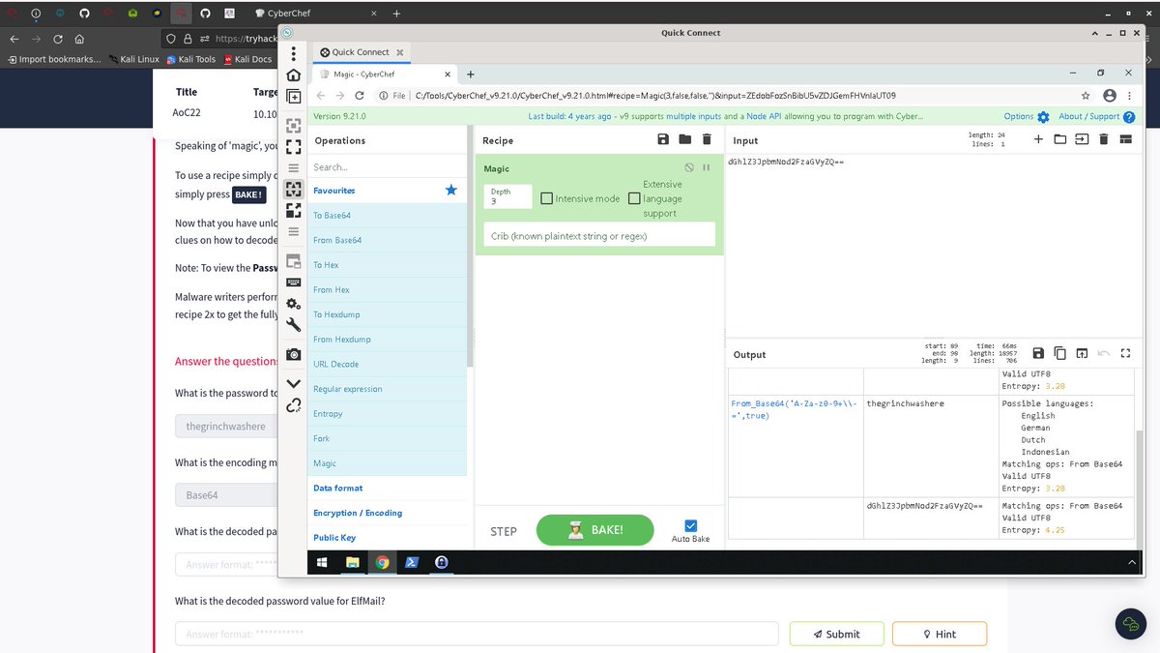1160x653 pixels.
Task: Clear input and output with trash icon
Action: [1103, 139]
